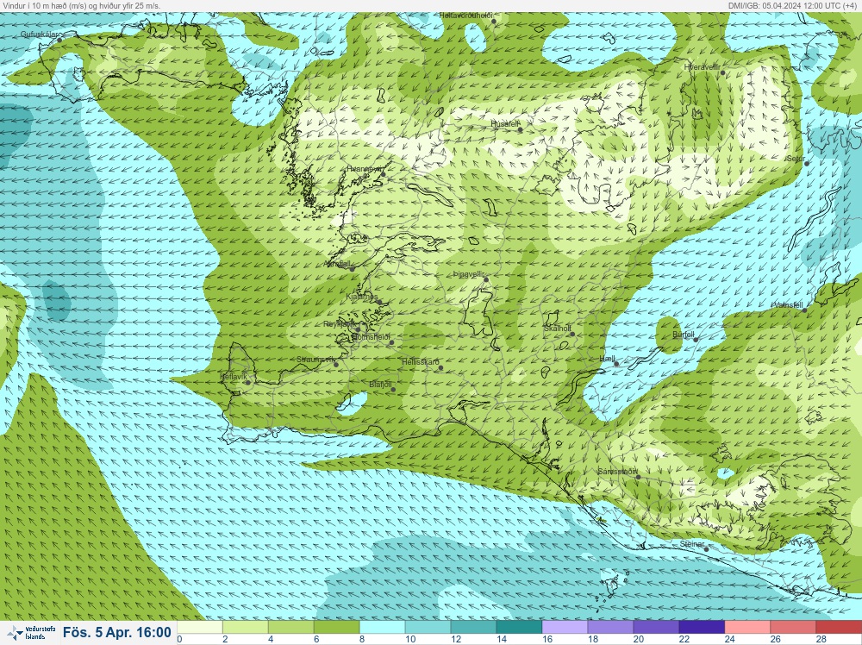Click the Sámsstaðir station label

(x=618, y=471)
